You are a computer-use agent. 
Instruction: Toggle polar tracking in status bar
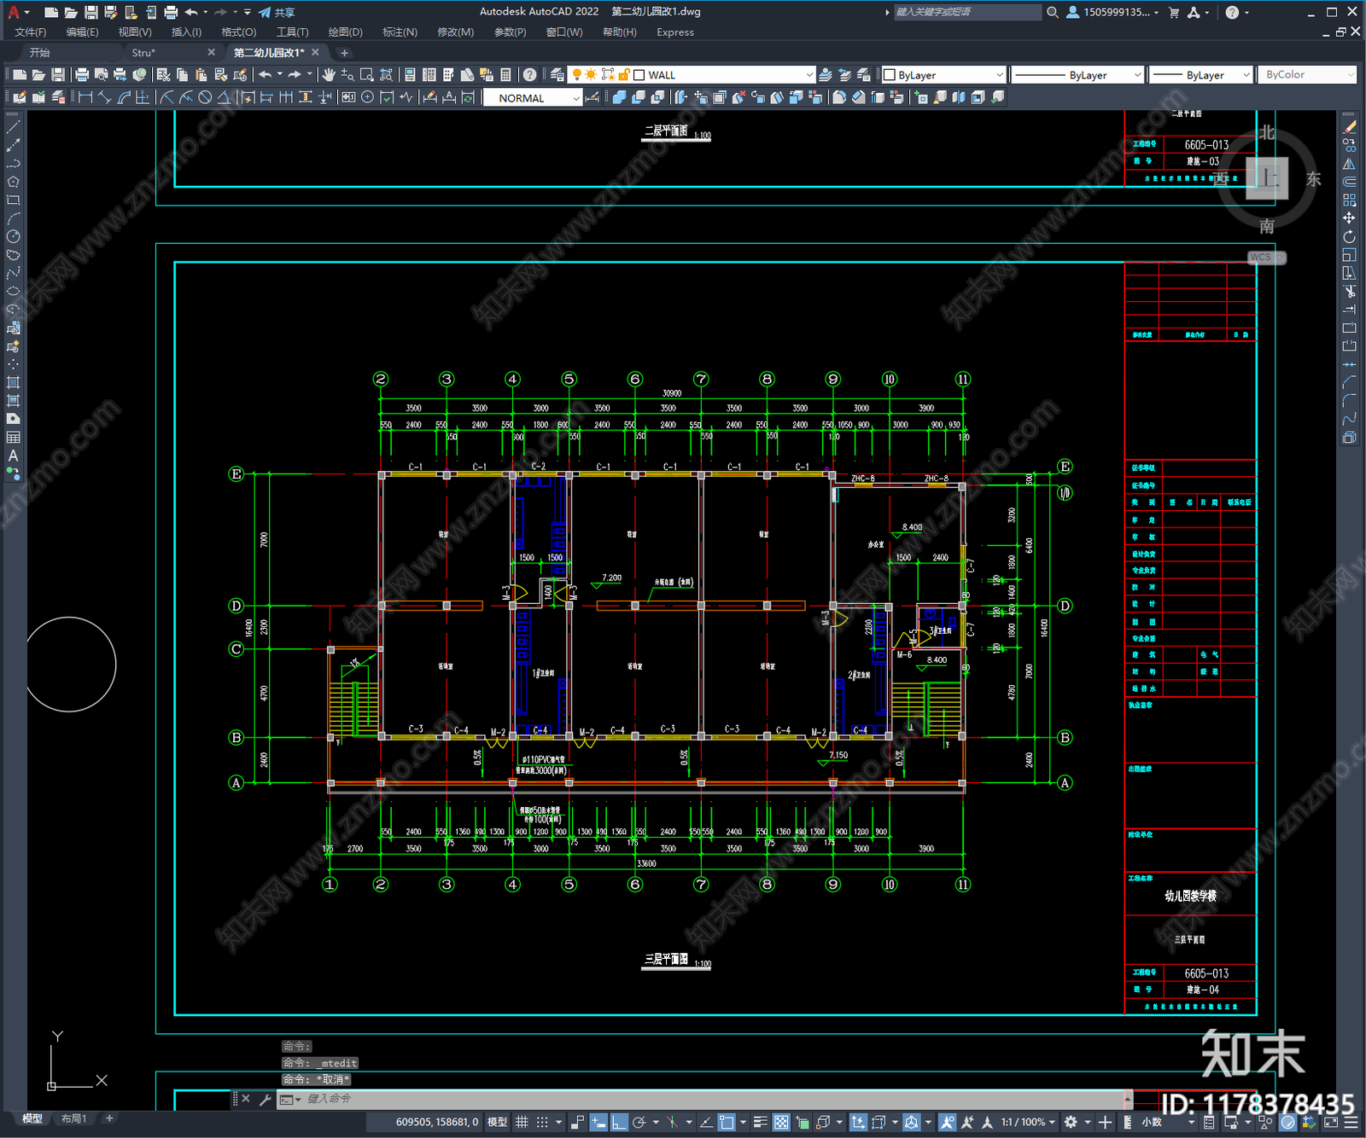(x=639, y=1122)
